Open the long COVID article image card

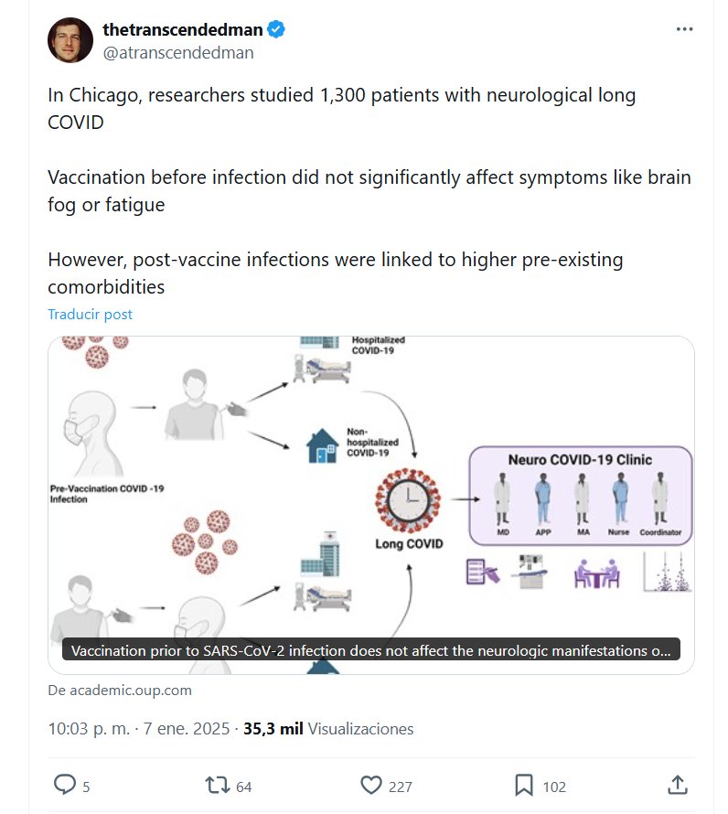tap(370, 485)
